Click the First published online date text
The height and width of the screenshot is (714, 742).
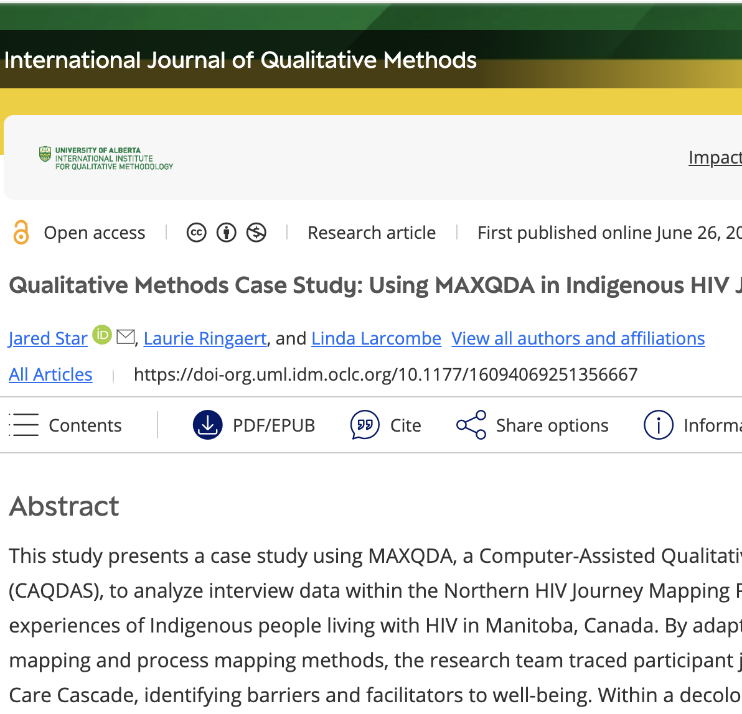(609, 233)
